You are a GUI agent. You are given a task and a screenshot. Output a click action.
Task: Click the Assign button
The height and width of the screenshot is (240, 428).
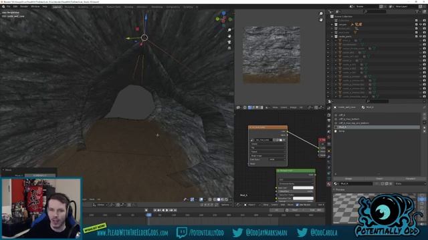(x=348, y=179)
